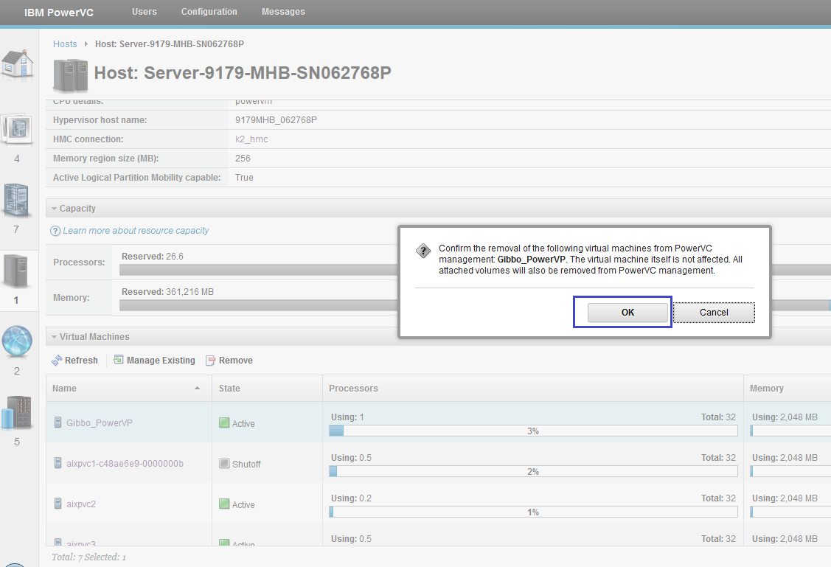831x567 pixels.
Task: Click the IBM PowerVC title
Action: click(x=59, y=13)
